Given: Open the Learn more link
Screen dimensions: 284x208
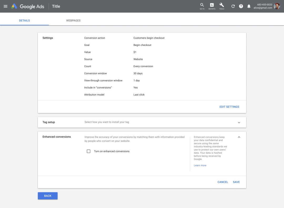Looking at the screenshot, I should (x=200, y=165).
